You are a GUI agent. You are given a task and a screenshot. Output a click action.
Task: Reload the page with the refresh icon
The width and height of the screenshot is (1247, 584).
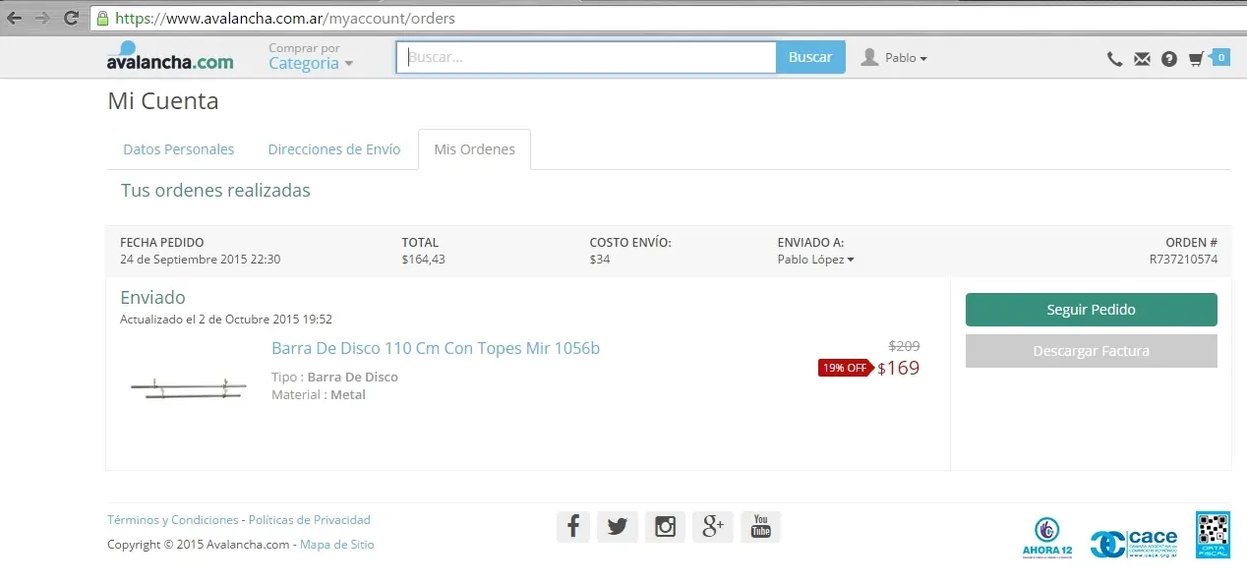point(71,18)
